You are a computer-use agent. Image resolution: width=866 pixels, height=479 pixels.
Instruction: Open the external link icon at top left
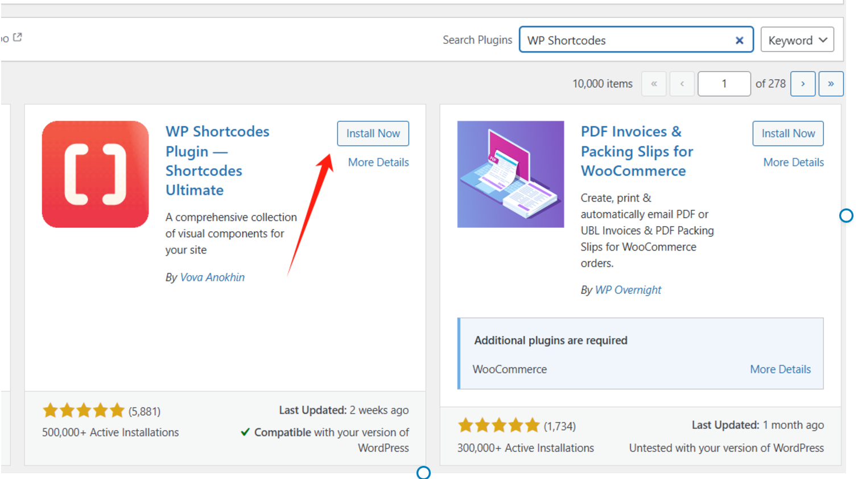coord(18,37)
